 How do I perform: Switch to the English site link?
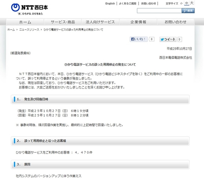(x=110, y=4)
